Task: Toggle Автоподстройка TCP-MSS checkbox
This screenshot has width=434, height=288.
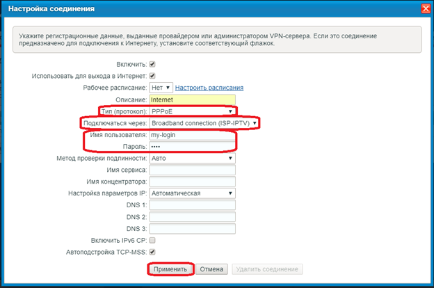Action: point(152,252)
